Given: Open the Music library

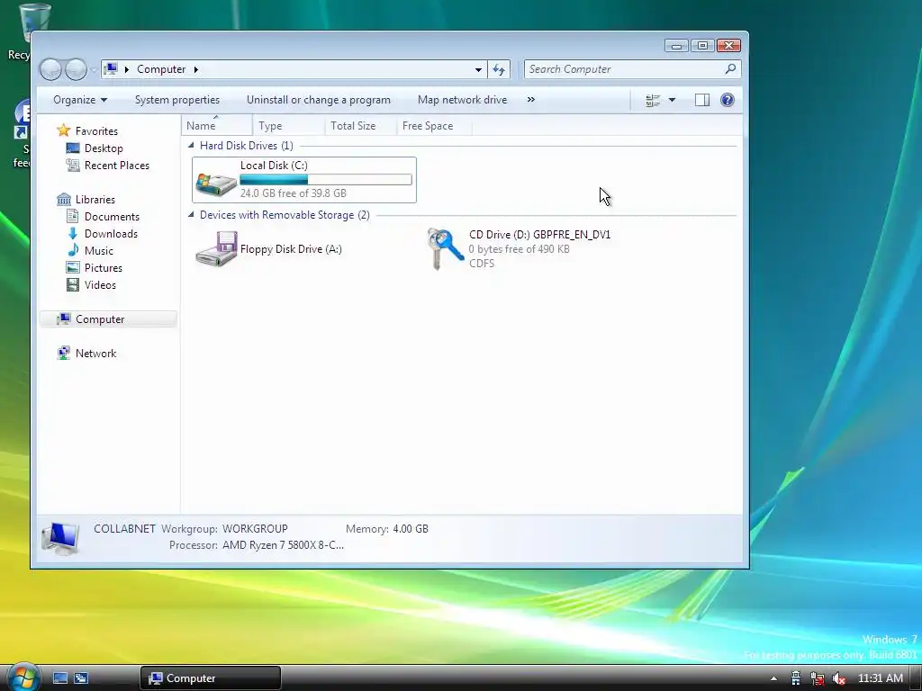Looking at the screenshot, I should point(99,250).
